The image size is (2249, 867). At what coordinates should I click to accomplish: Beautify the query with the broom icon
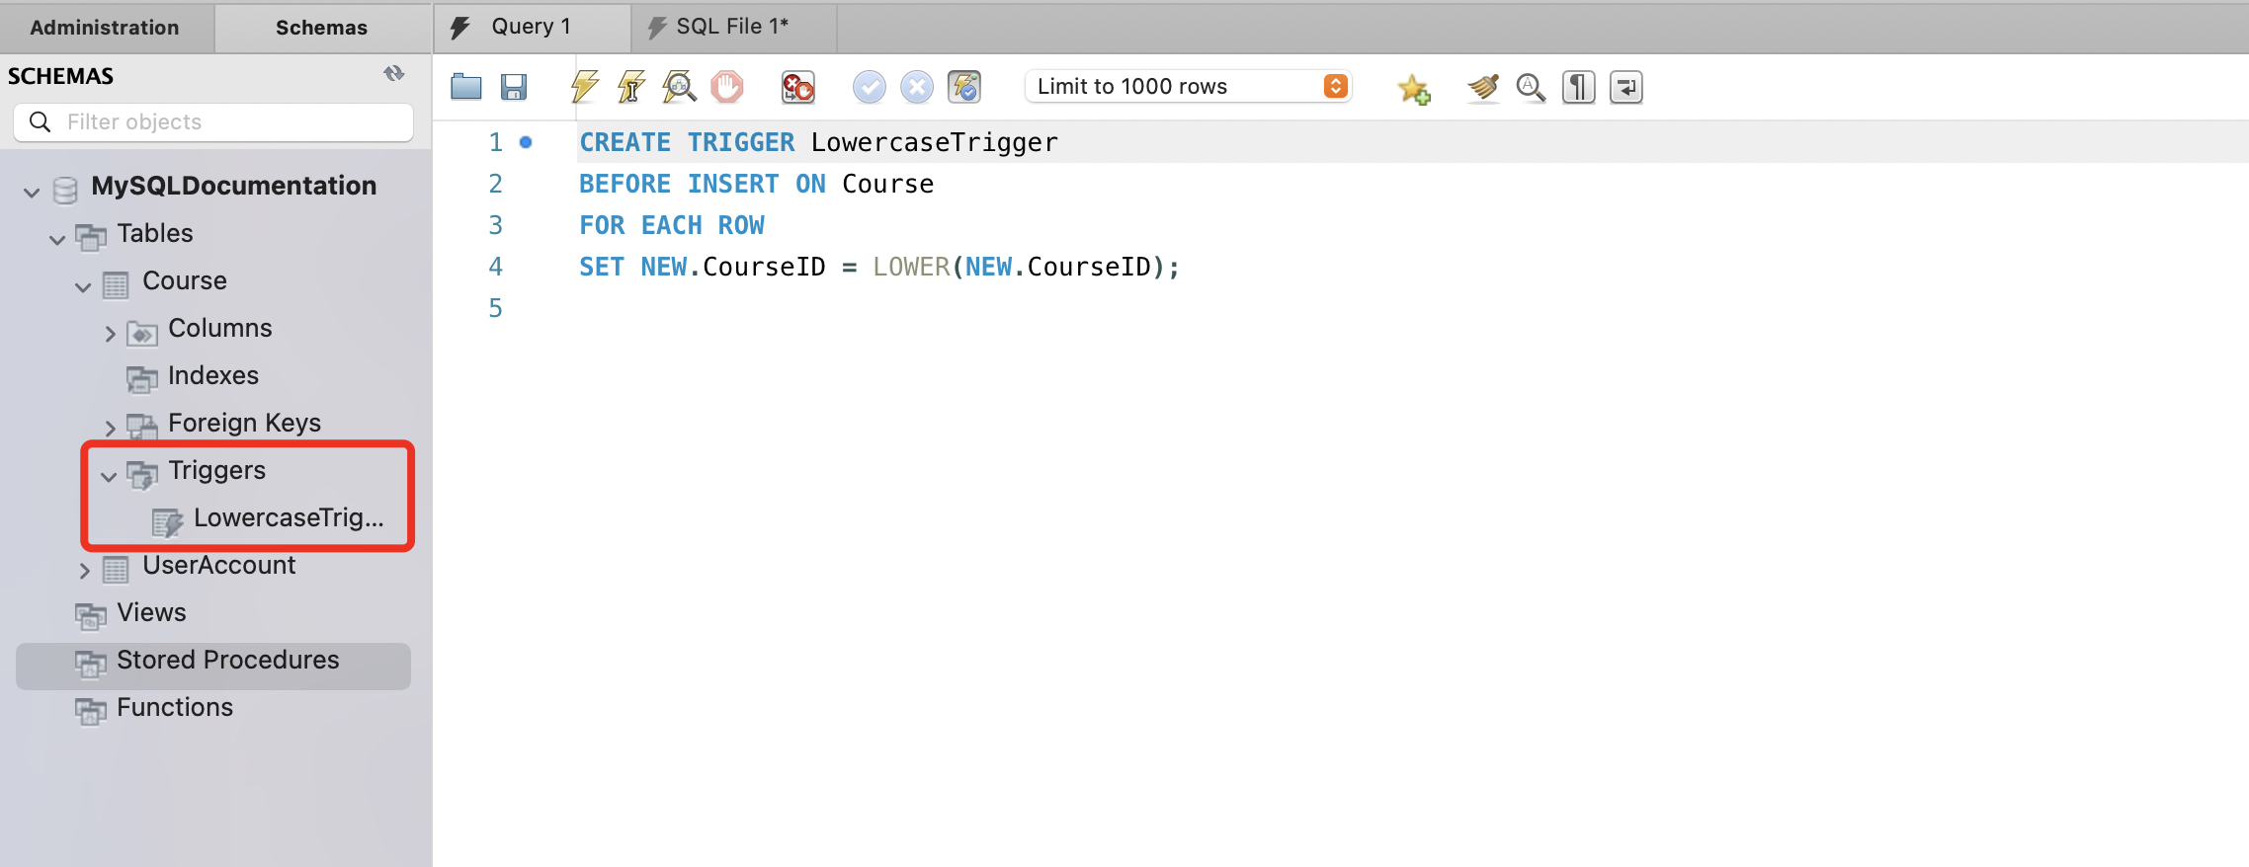[1482, 87]
